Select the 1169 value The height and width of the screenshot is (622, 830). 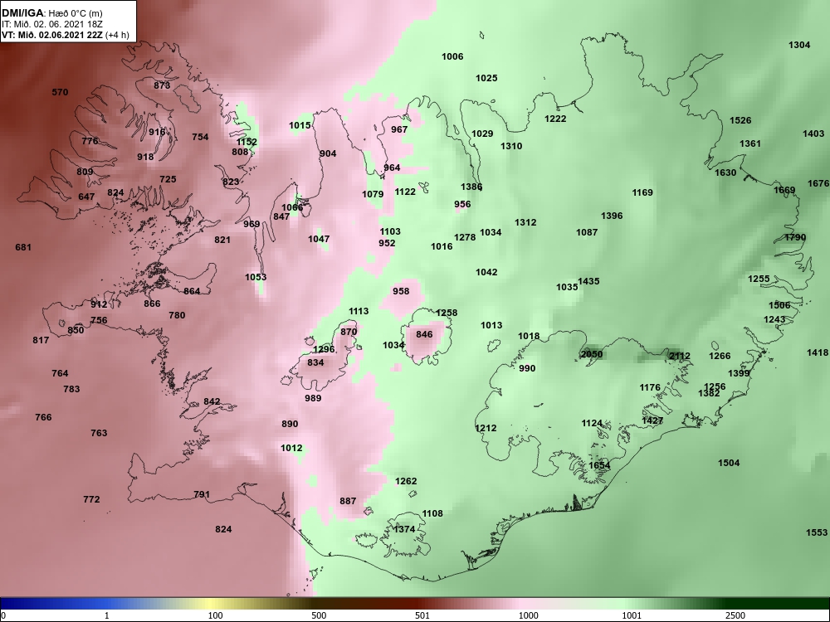(x=642, y=192)
